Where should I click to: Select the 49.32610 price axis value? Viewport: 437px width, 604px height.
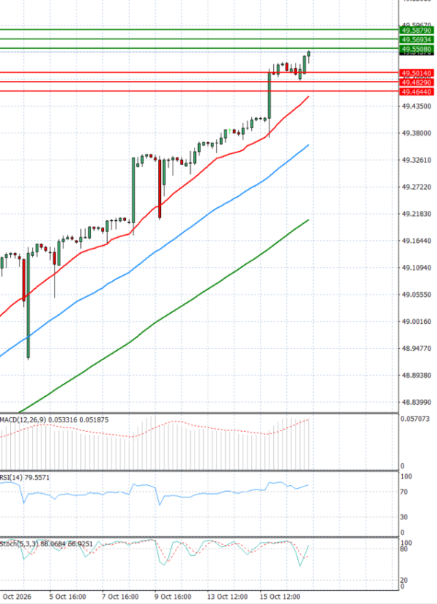[x=416, y=160]
